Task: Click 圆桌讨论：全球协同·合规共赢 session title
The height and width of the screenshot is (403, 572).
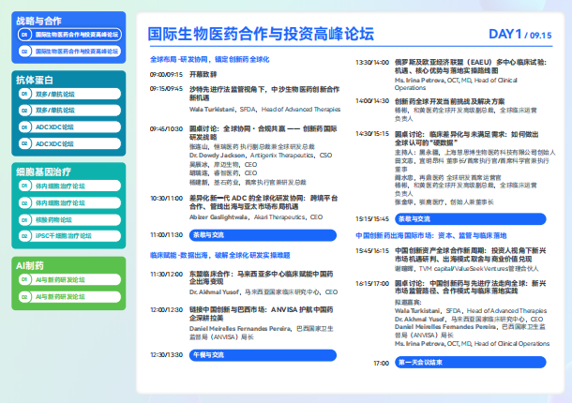Action: point(263,133)
